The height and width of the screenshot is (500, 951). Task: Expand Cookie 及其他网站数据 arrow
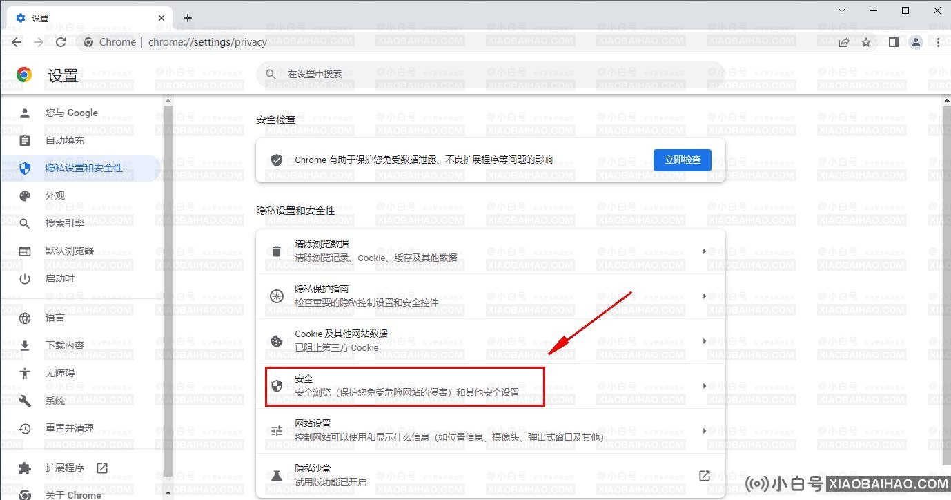coord(704,341)
